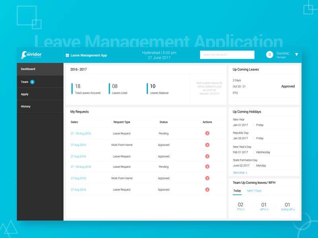Open the WFH team leaves link

(264, 209)
